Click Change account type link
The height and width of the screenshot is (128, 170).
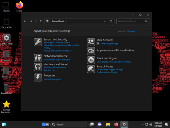point(109,44)
